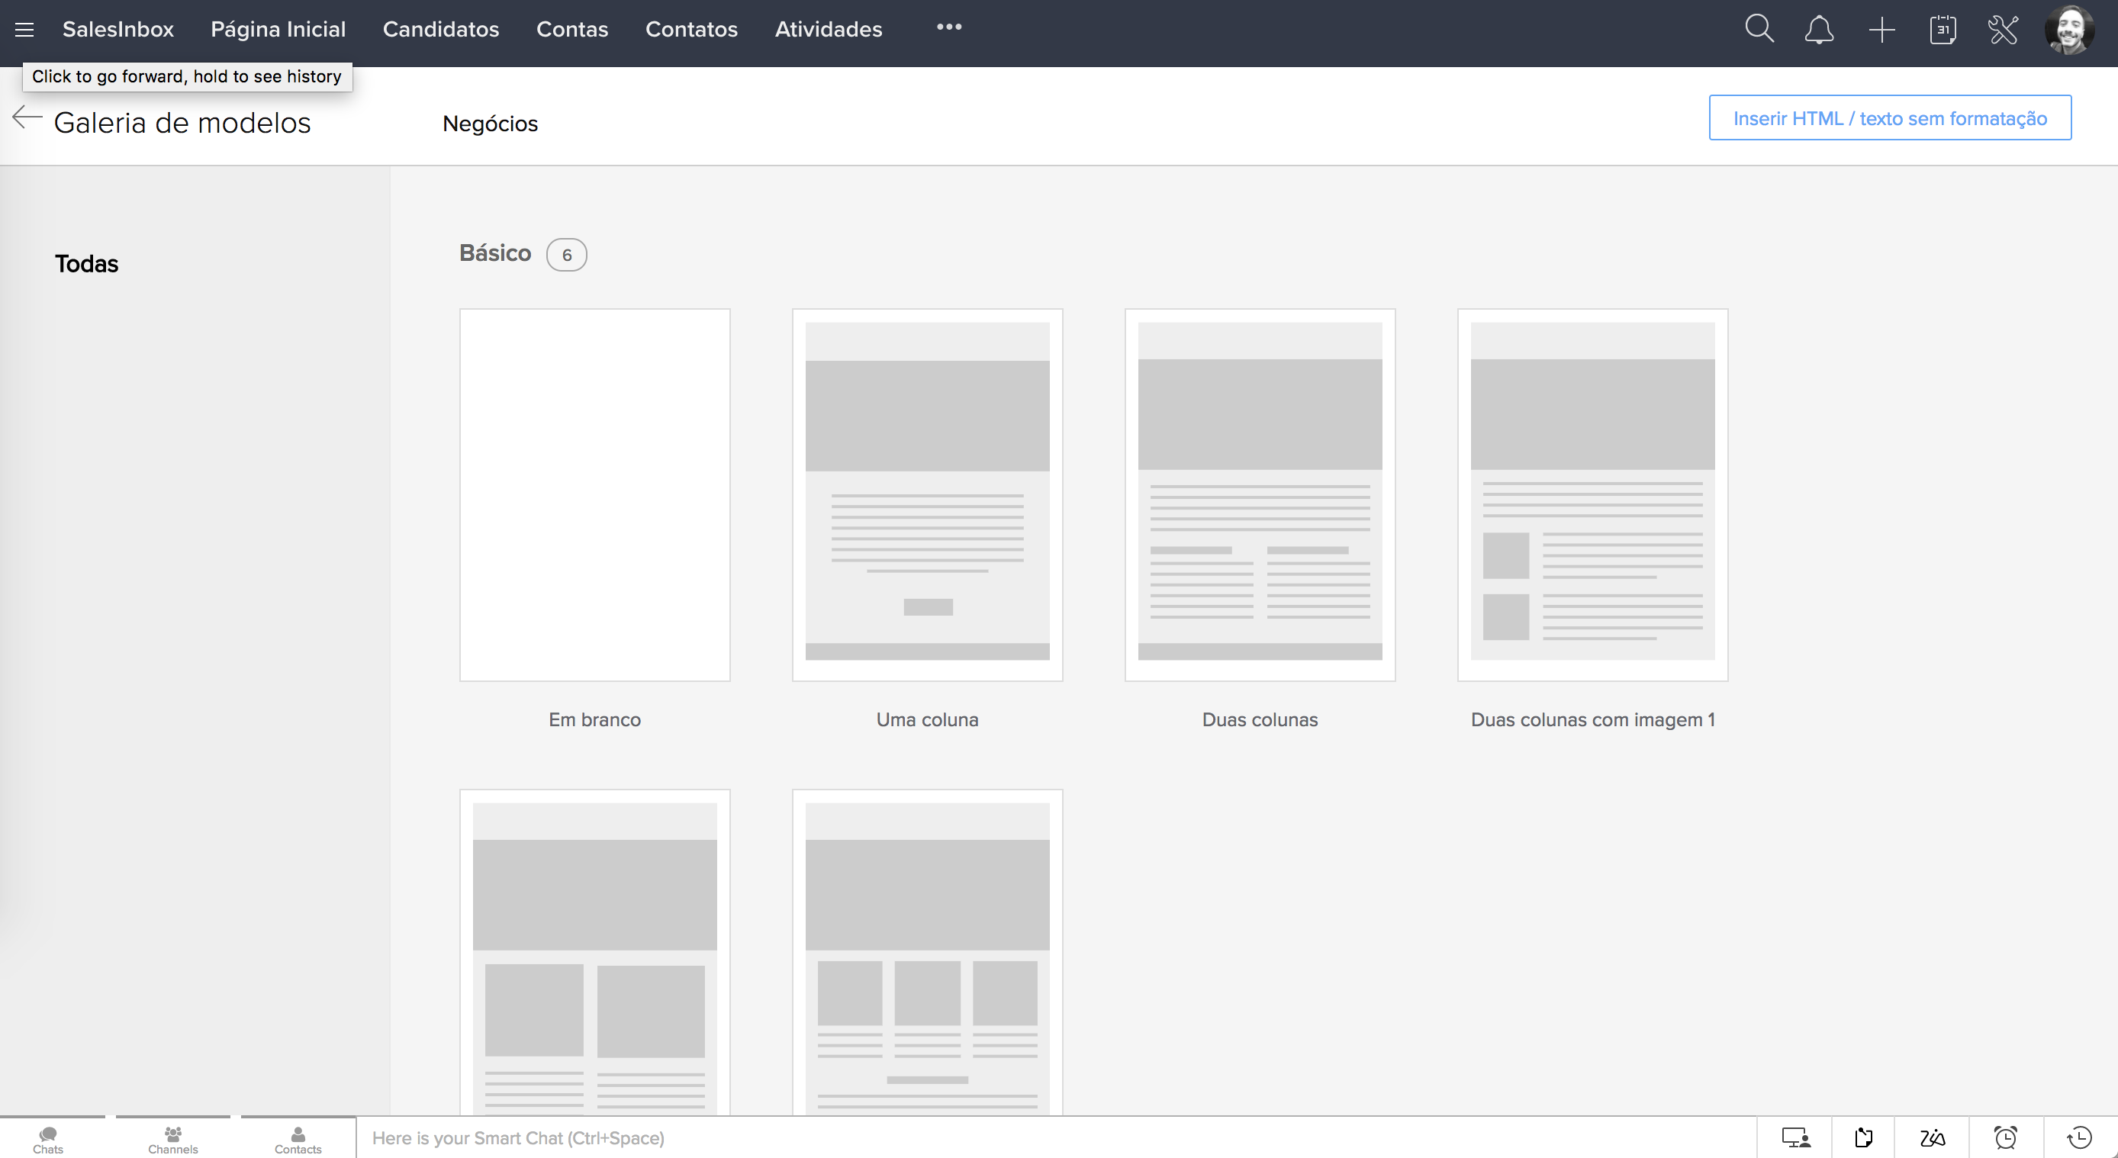
Task: Open the Atividades module tab
Action: [x=828, y=30]
